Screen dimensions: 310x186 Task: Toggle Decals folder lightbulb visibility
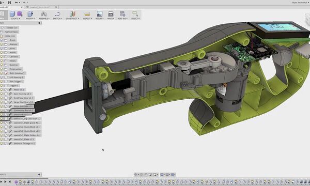[x=2, y=61]
